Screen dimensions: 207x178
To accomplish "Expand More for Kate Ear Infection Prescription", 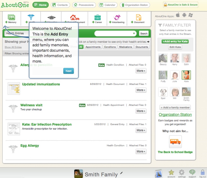I will [141, 130].
